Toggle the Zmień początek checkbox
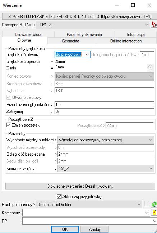Viewport: 157px width, 233px height. point(9,125)
